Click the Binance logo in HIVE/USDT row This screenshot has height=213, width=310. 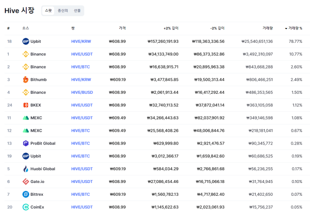[26, 54]
